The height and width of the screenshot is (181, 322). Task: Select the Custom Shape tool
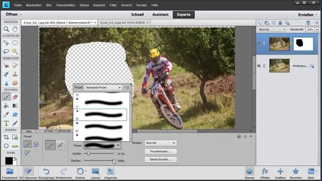click(x=15, y=115)
